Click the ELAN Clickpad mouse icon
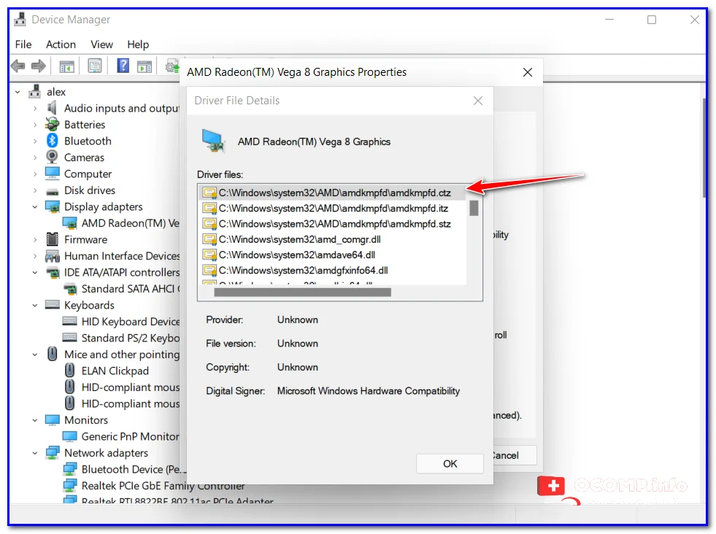The width and height of the screenshot is (716, 534). coord(69,371)
